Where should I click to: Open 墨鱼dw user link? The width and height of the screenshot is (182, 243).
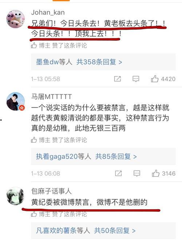coord(47,62)
